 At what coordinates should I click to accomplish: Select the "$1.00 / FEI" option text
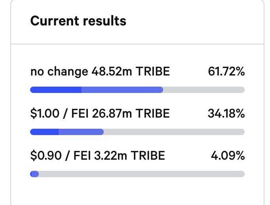click(59, 114)
